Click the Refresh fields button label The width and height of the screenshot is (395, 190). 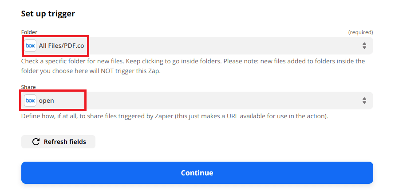tap(65, 142)
